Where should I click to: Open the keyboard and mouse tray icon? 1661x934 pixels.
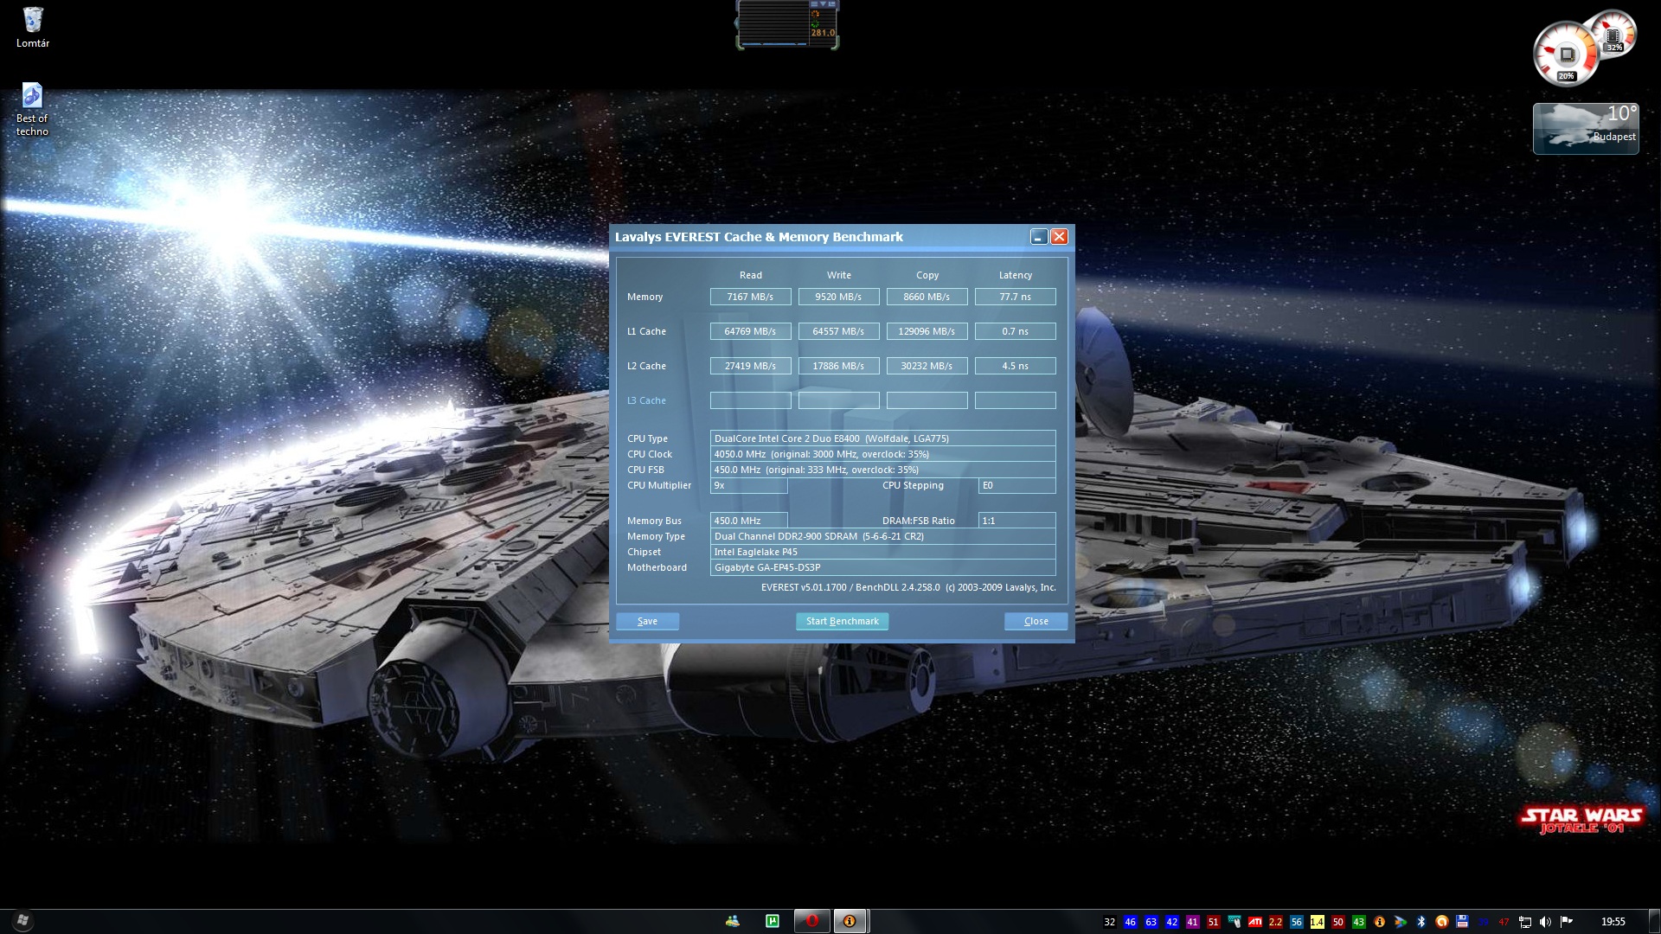tap(1235, 922)
